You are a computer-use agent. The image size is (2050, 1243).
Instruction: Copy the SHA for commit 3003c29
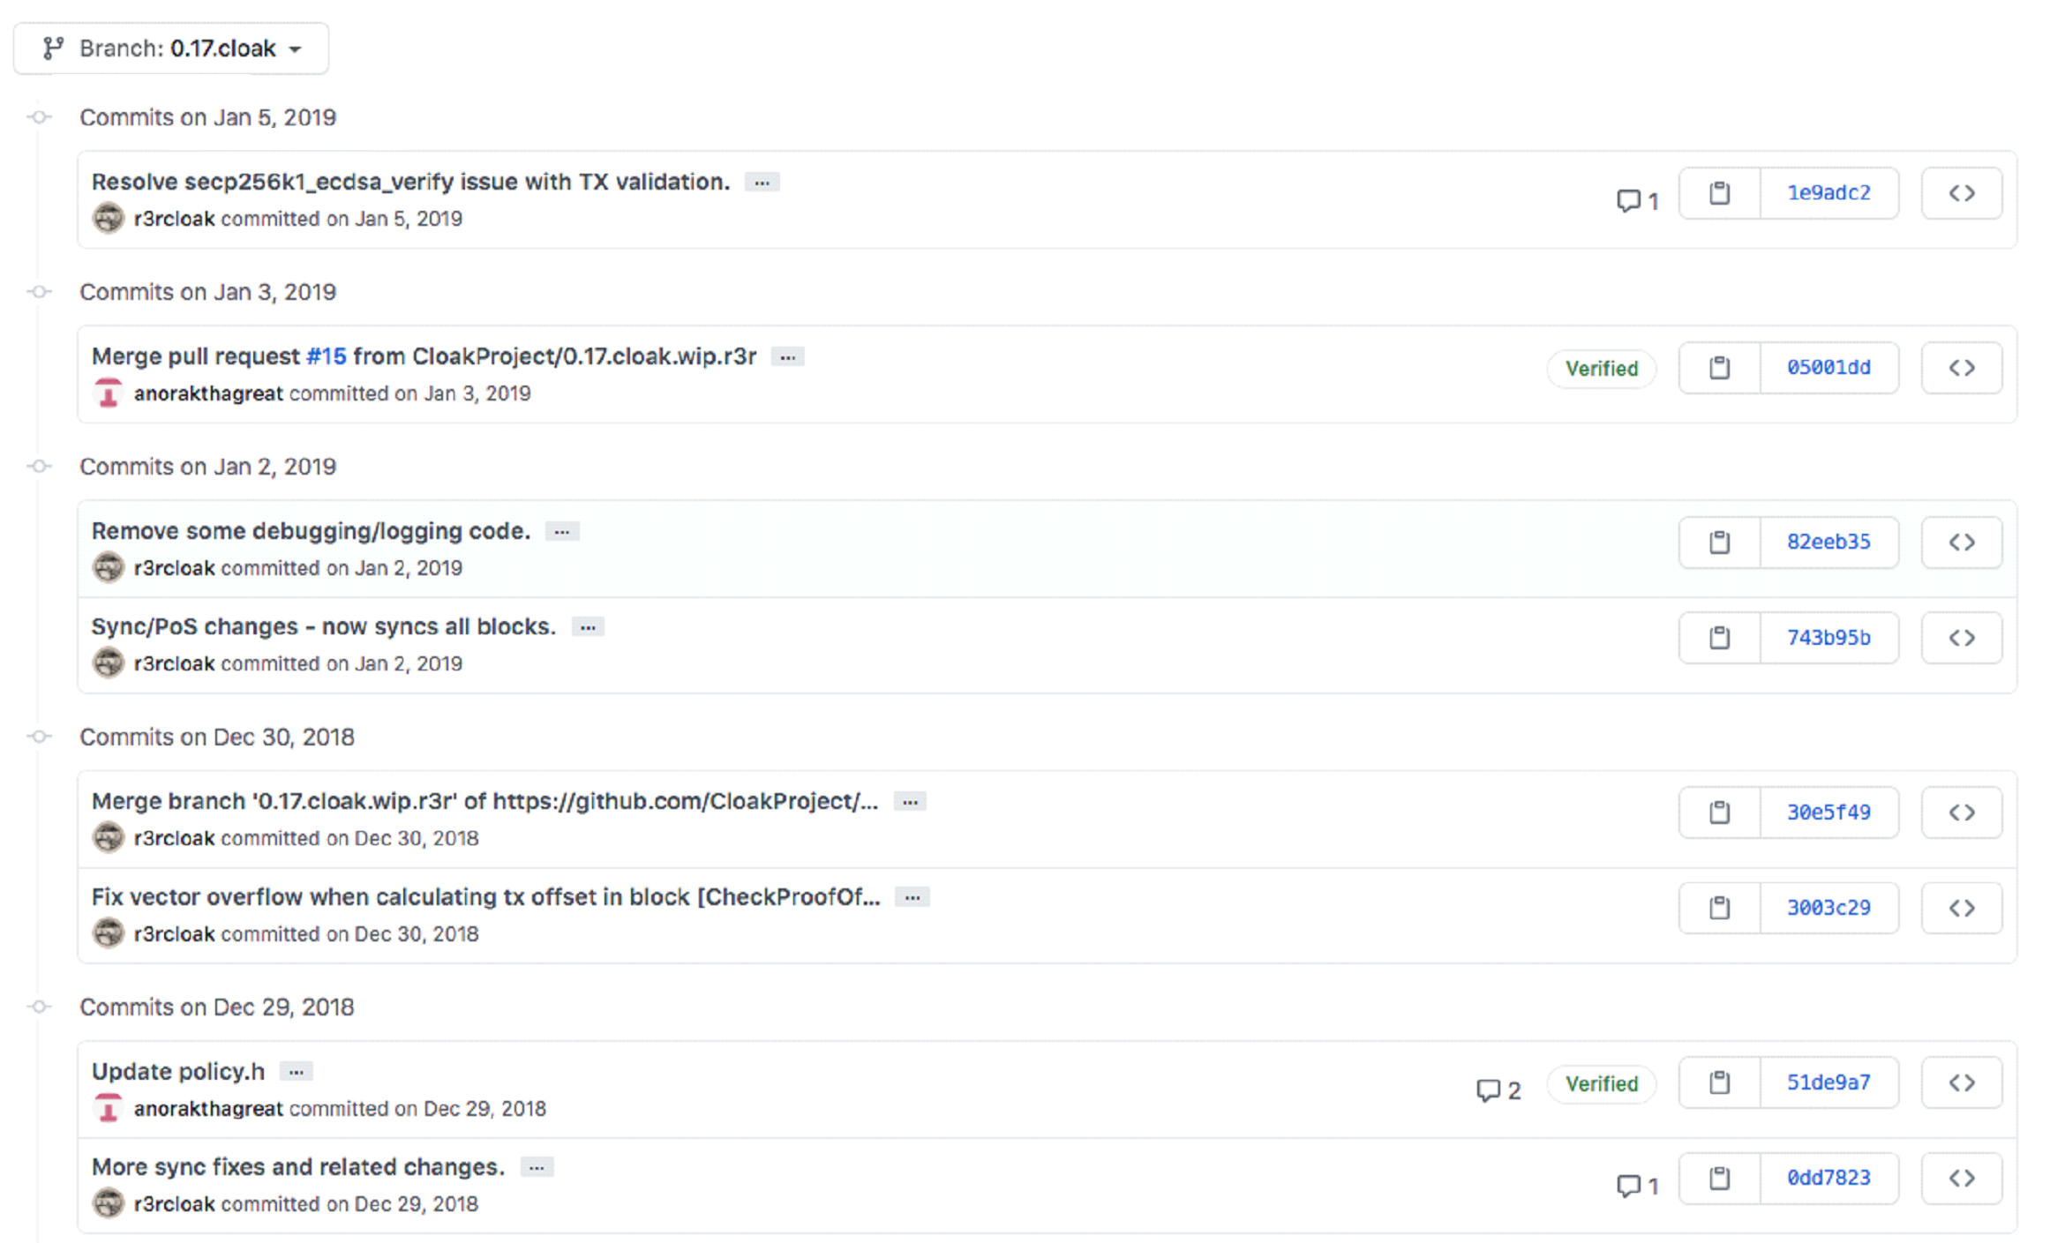(x=1719, y=908)
